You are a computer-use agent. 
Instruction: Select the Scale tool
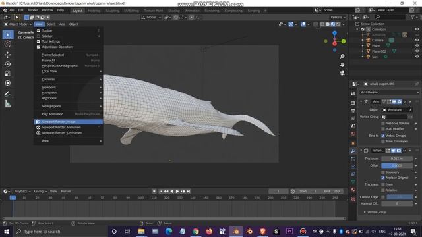[7, 74]
